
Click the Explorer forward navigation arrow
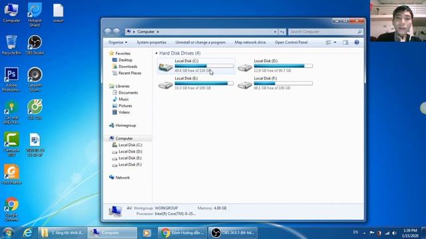click(x=116, y=32)
